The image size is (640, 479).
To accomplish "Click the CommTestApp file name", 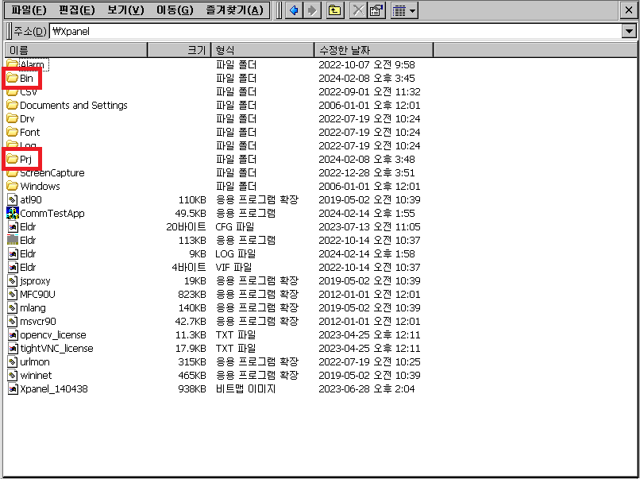I will point(52,213).
